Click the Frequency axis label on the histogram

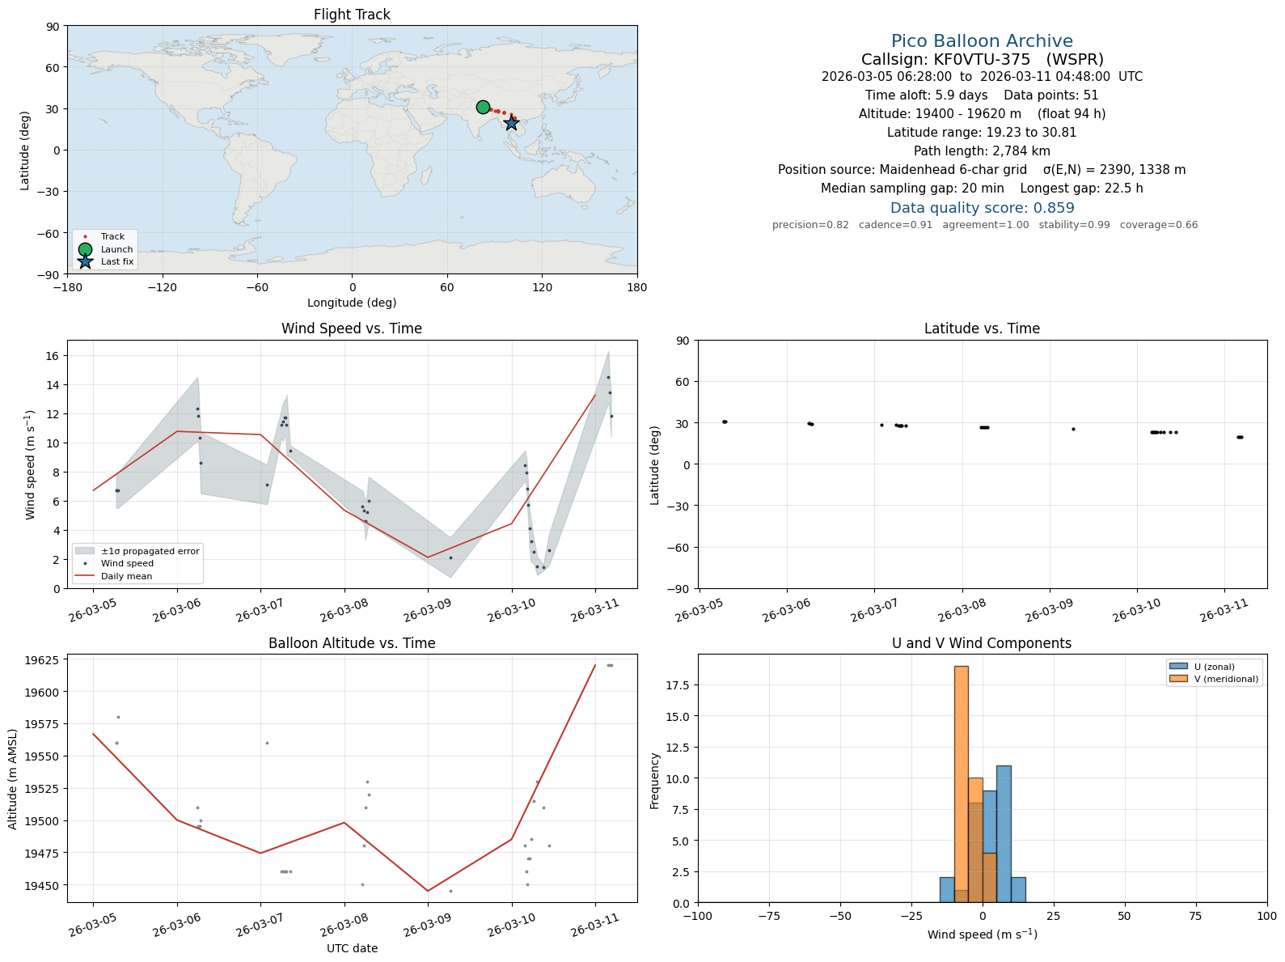point(655,781)
